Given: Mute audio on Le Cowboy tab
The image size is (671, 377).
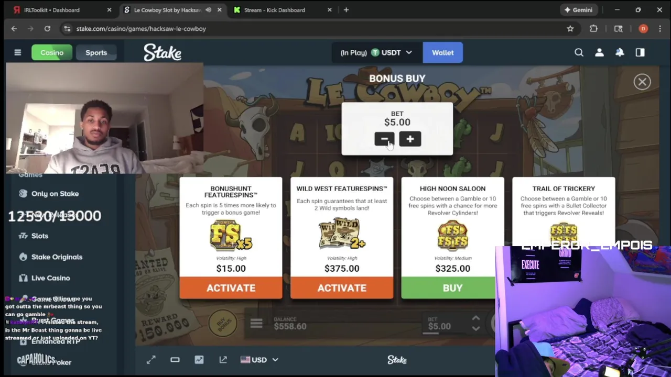Looking at the screenshot, I should 208,10.
